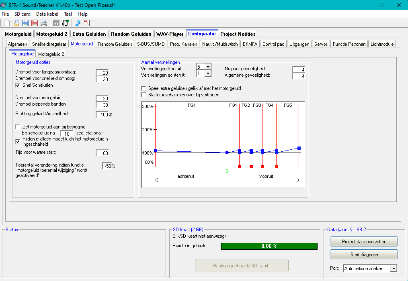
Task: Open the SD card menu
Action: coord(23,14)
